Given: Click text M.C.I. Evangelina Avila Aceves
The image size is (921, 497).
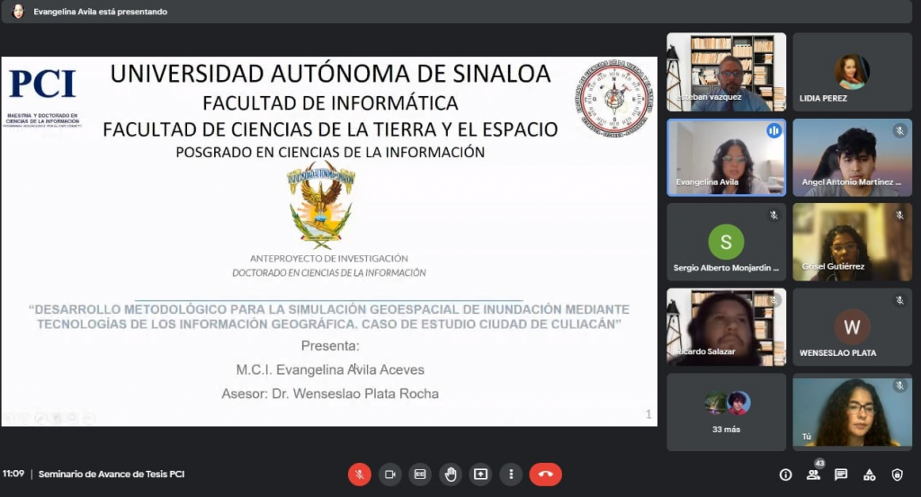Looking at the screenshot, I should pos(330,369).
